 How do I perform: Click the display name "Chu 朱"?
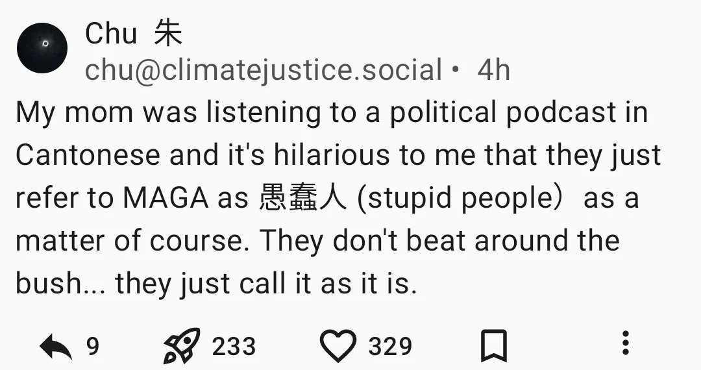134,34
